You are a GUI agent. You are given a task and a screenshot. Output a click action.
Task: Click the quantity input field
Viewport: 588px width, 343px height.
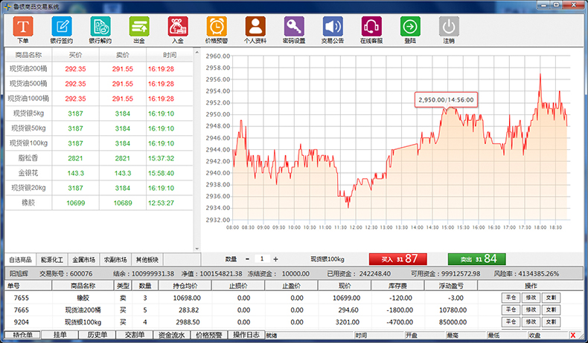(x=261, y=259)
